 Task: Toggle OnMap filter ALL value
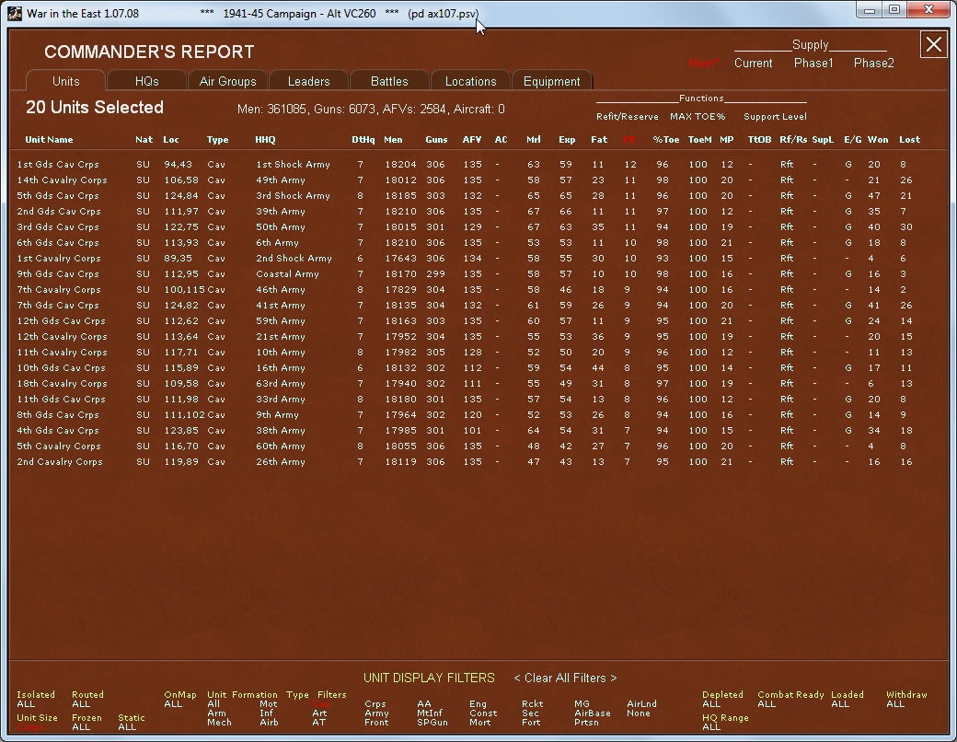[x=173, y=704]
